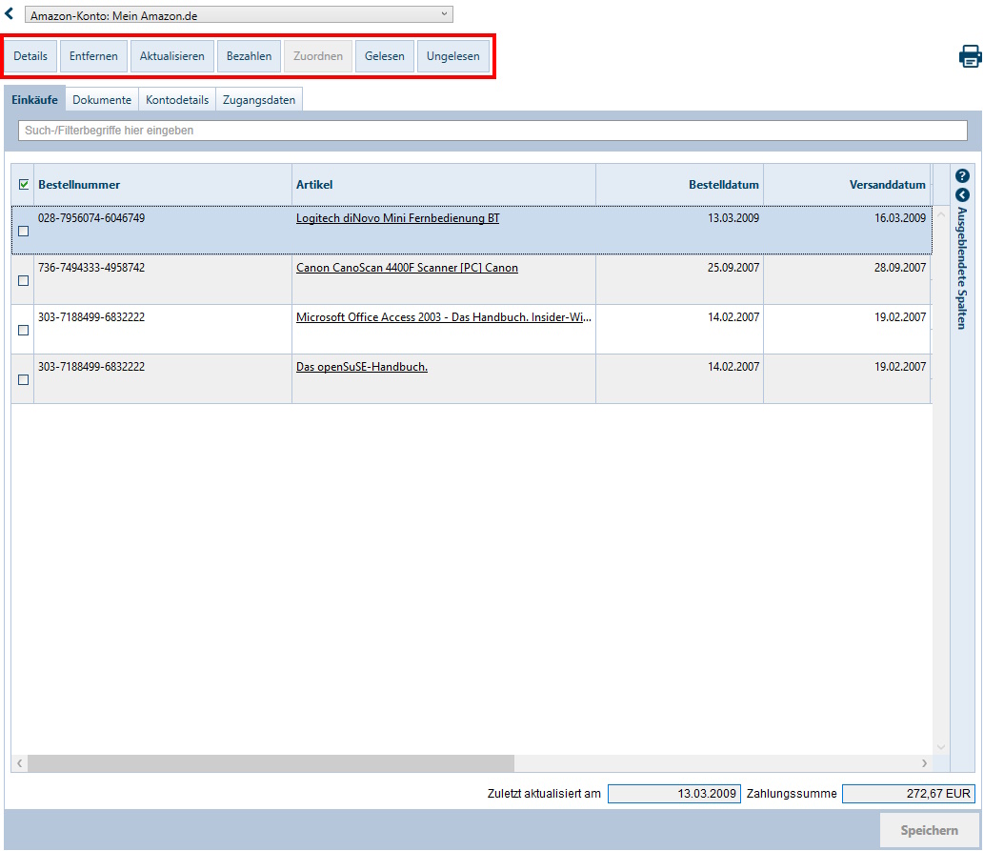Click the printer icon
Image resolution: width=984 pixels, height=851 pixels.
(970, 56)
